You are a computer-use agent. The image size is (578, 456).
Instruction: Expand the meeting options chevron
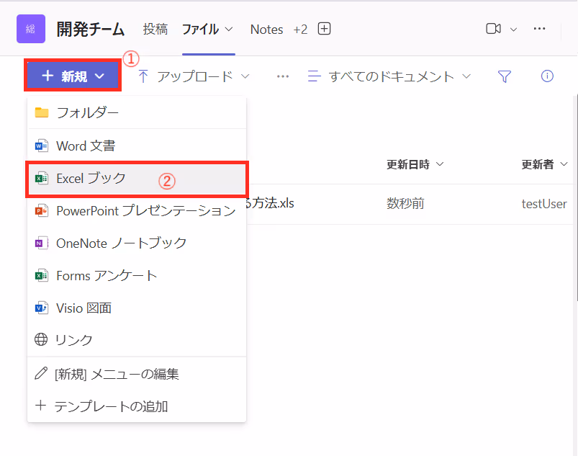click(x=513, y=29)
